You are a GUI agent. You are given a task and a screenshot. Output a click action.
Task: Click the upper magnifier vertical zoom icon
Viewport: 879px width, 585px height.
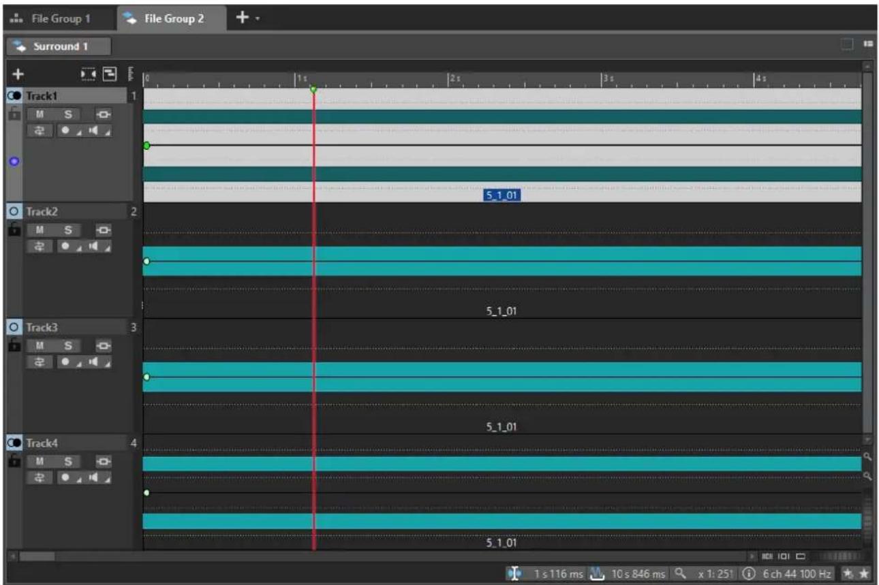coord(867,456)
